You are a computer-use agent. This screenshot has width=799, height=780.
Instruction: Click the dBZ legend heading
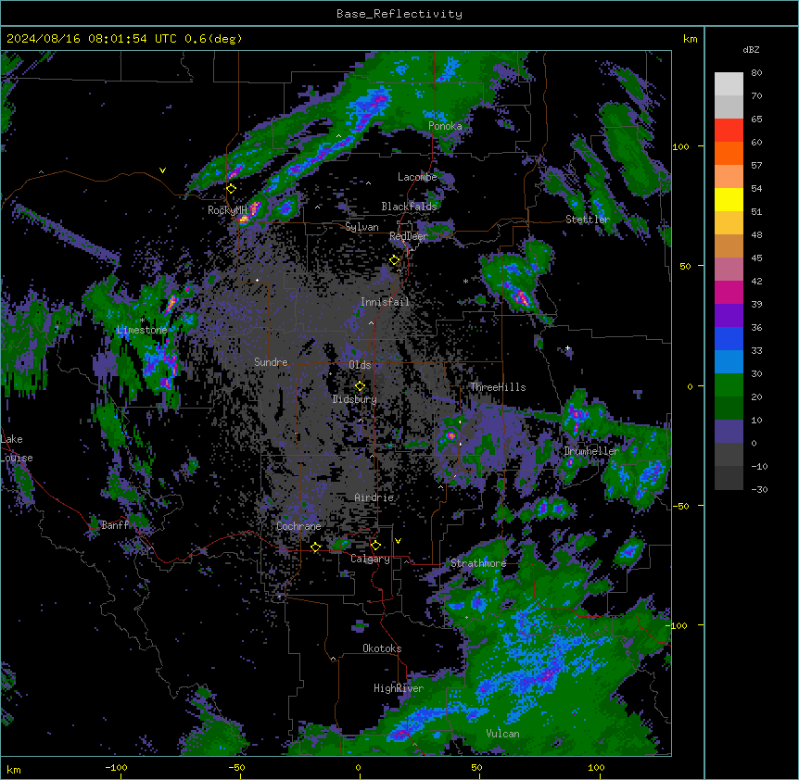pos(751,50)
